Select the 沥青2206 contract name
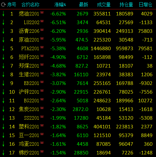156x157 pixels. [29, 31]
